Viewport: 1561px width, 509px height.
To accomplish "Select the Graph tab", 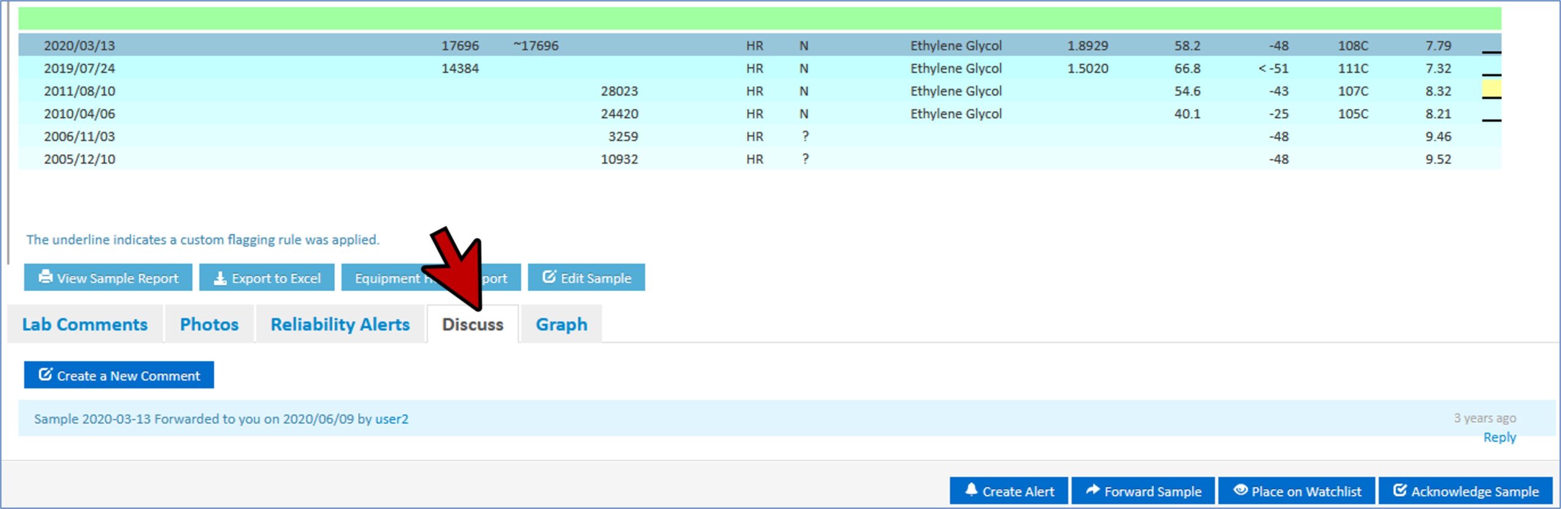I will pyautogui.click(x=561, y=325).
